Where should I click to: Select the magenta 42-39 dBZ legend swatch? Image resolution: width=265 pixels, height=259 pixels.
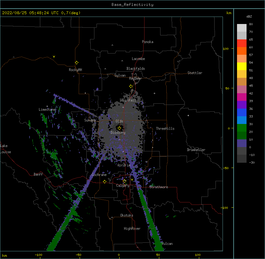point(242,97)
